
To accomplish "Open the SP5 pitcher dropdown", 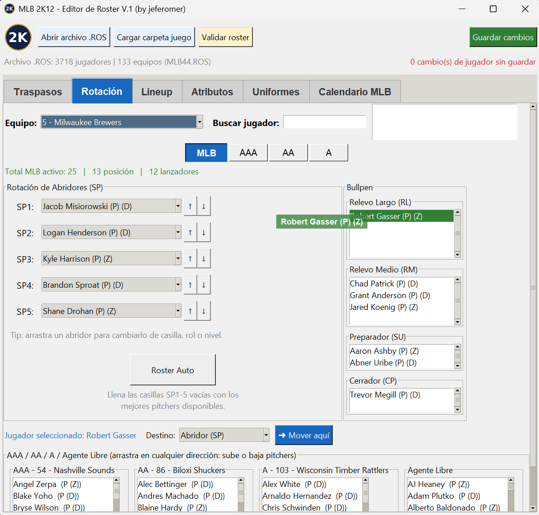I will [178, 311].
